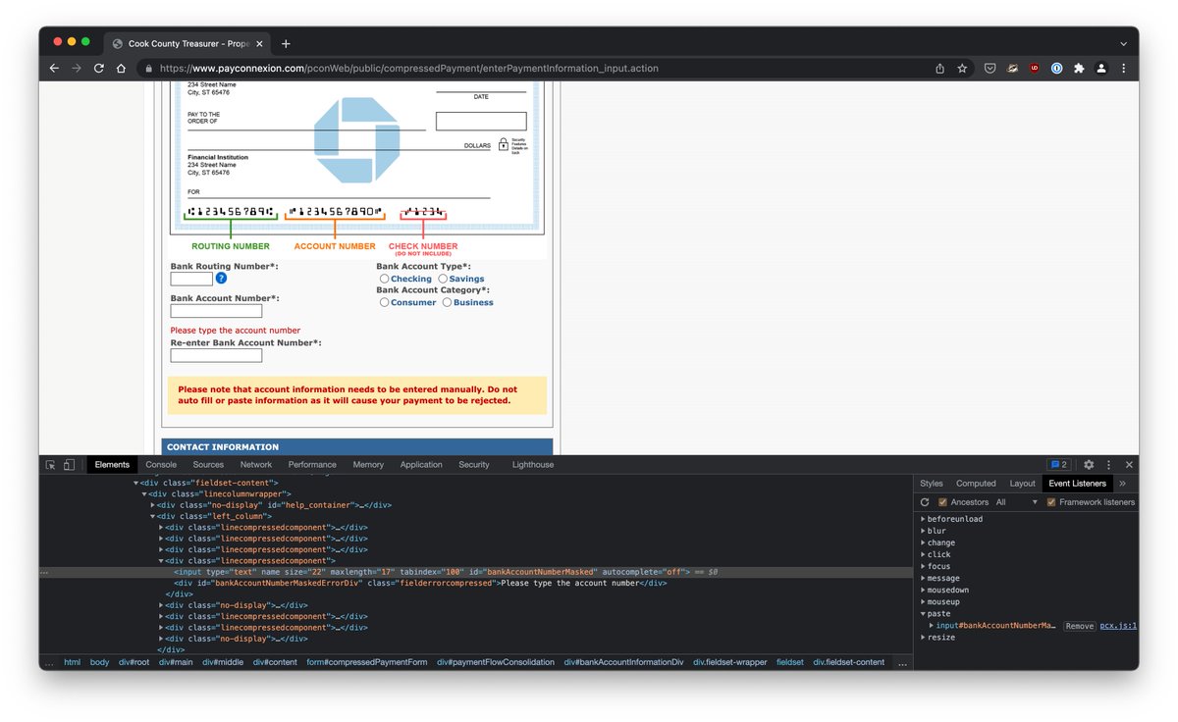Select the Checking account type
The width and height of the screenshot is (1178, 722).
coord(384,279)
